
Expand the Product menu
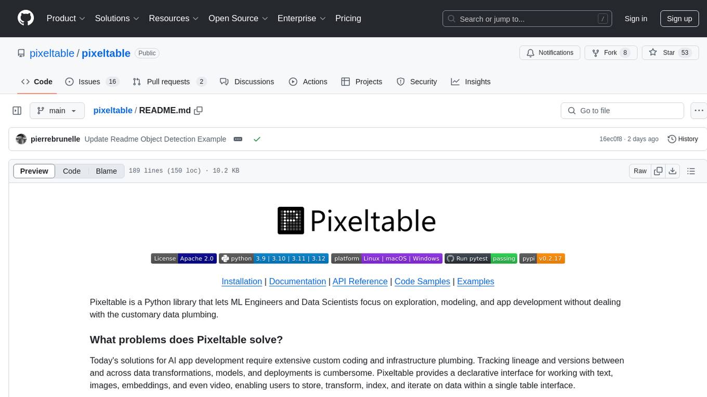coord(66,18)
